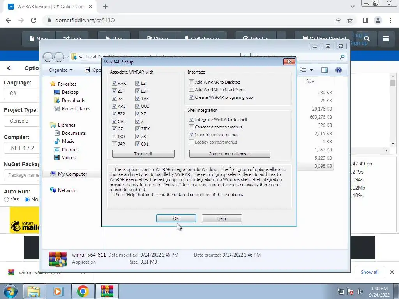Image resolution: width=399 pixels, height=299 pixels.
Task: Open the Explorer view options dropdown
Action: [311, 70]
